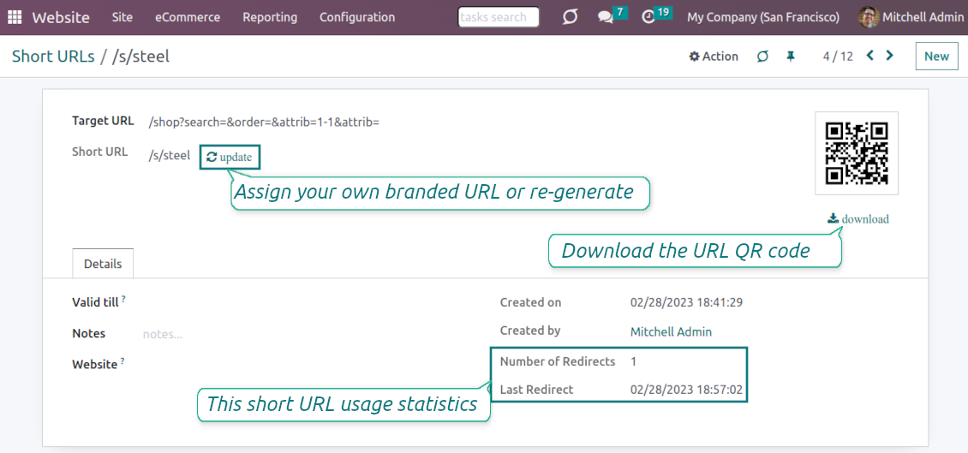Open Mitchell Admin user menu
968x453 pixels.
(x=911, y=17)
